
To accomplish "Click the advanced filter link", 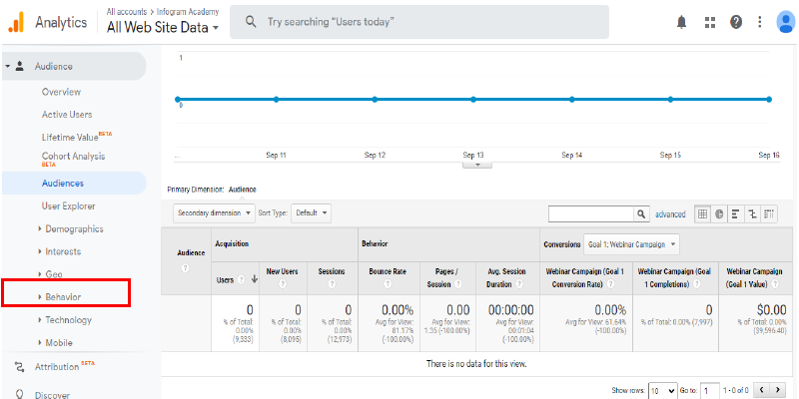I will (670, 214).
